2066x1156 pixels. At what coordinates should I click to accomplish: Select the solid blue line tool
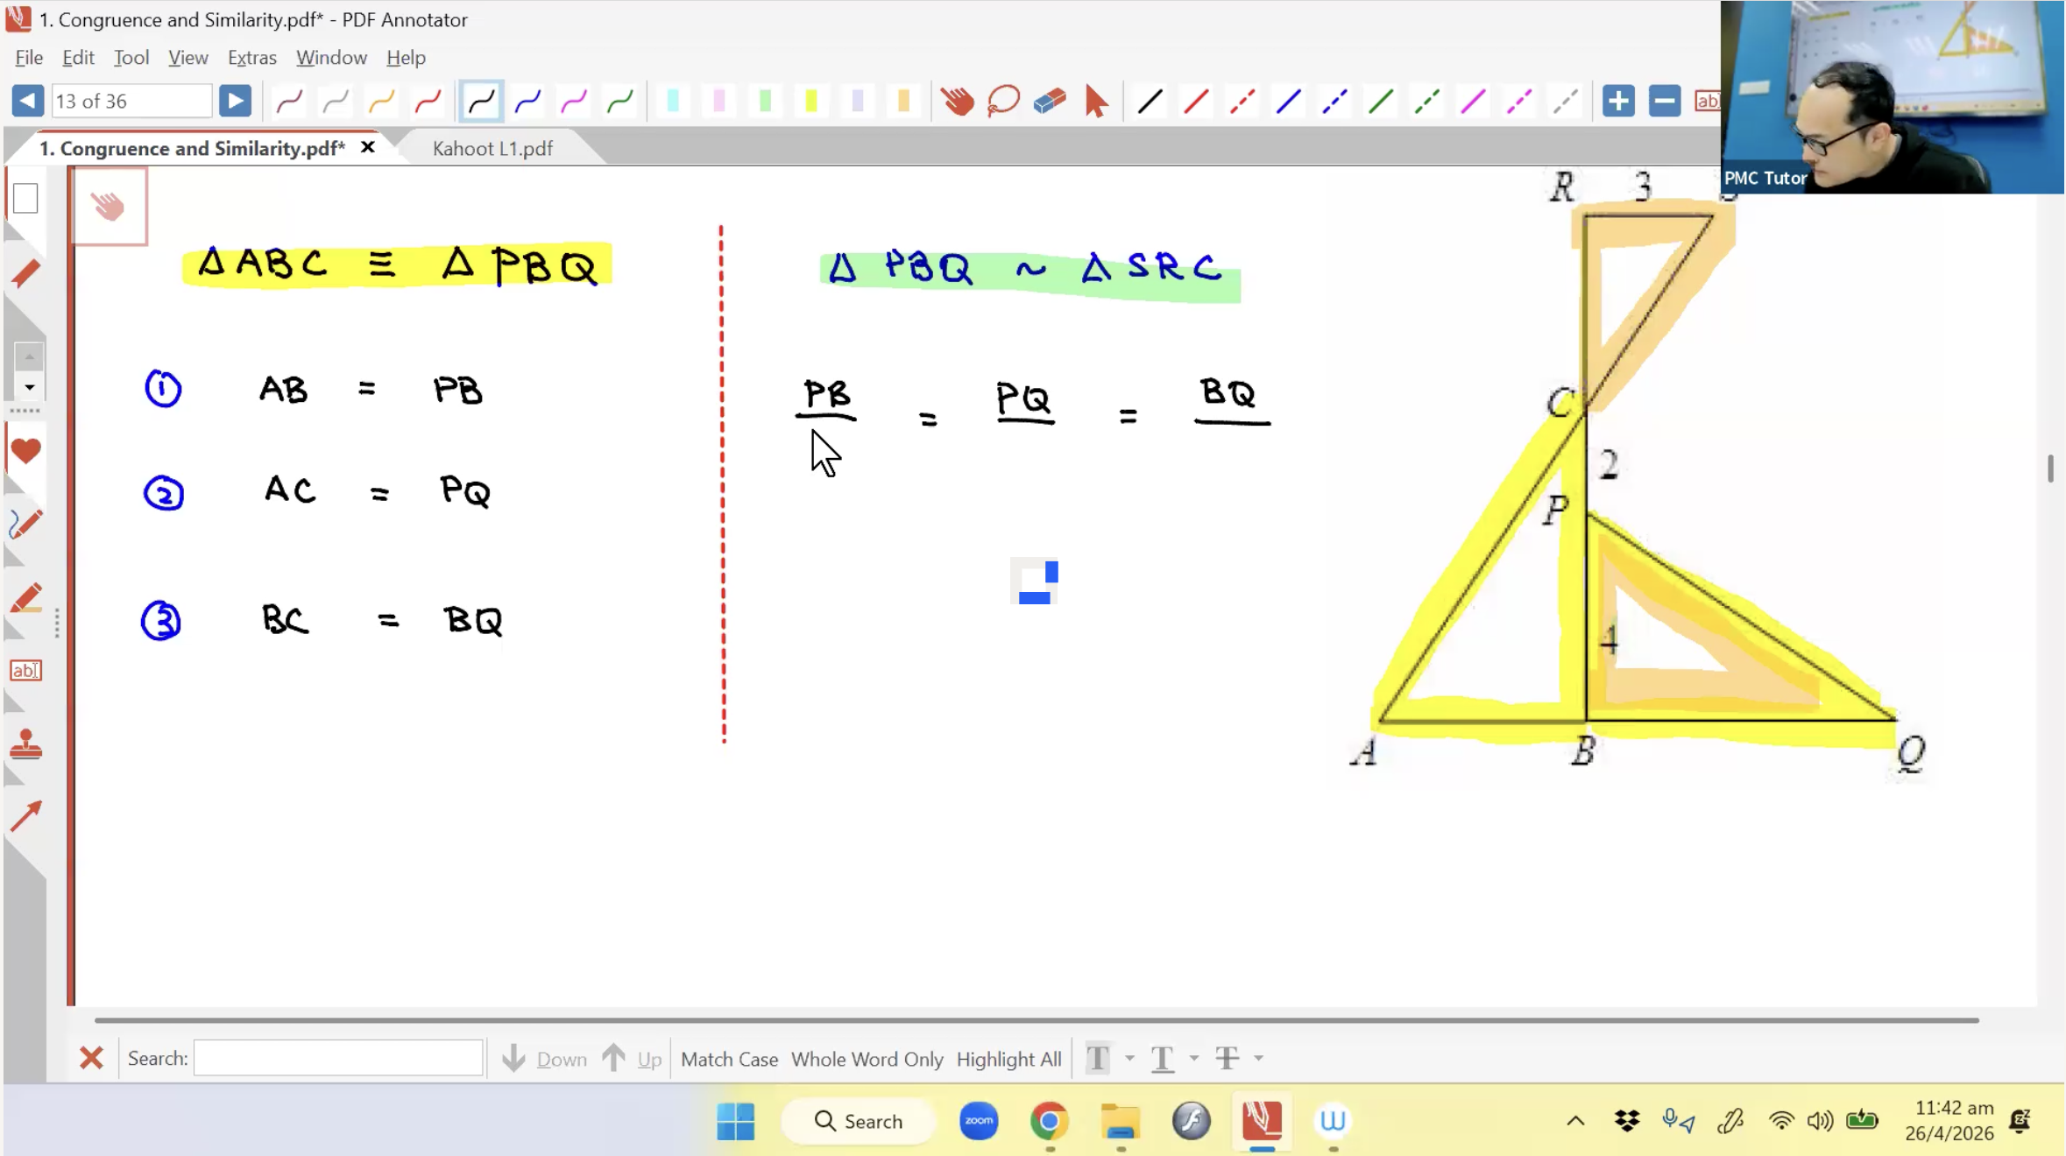(x=1289, y=102)
